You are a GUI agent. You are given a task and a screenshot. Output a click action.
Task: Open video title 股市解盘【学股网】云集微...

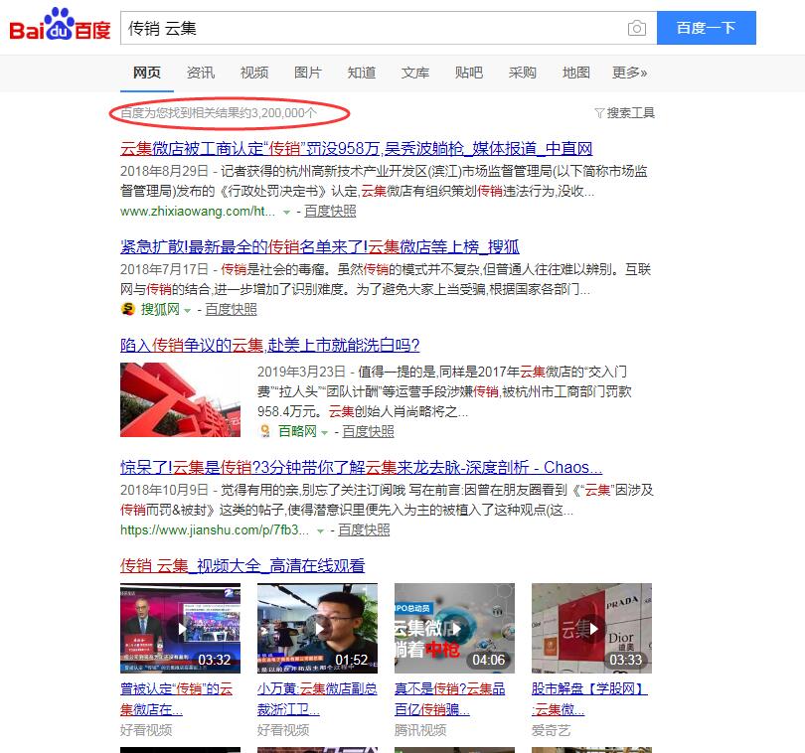coord(590,699)
